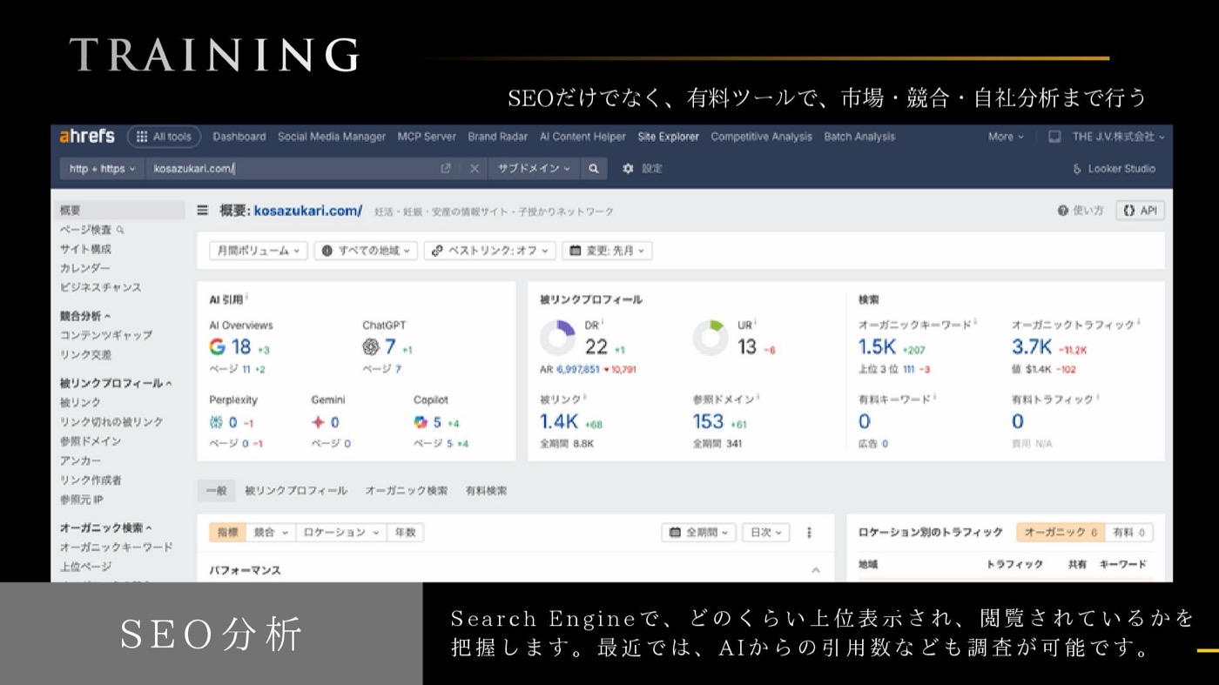The image size is (1219, 685).
Task: Open Looker Studio link
Action: point(1115,169)
